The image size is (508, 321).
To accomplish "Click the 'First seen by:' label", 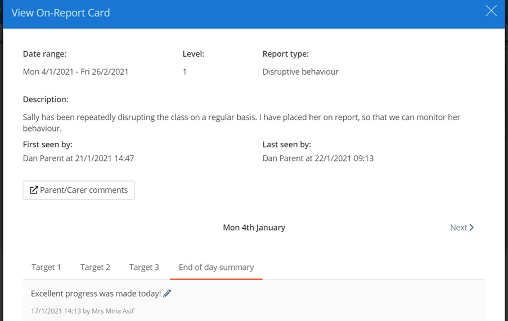I will click(48, 144).
